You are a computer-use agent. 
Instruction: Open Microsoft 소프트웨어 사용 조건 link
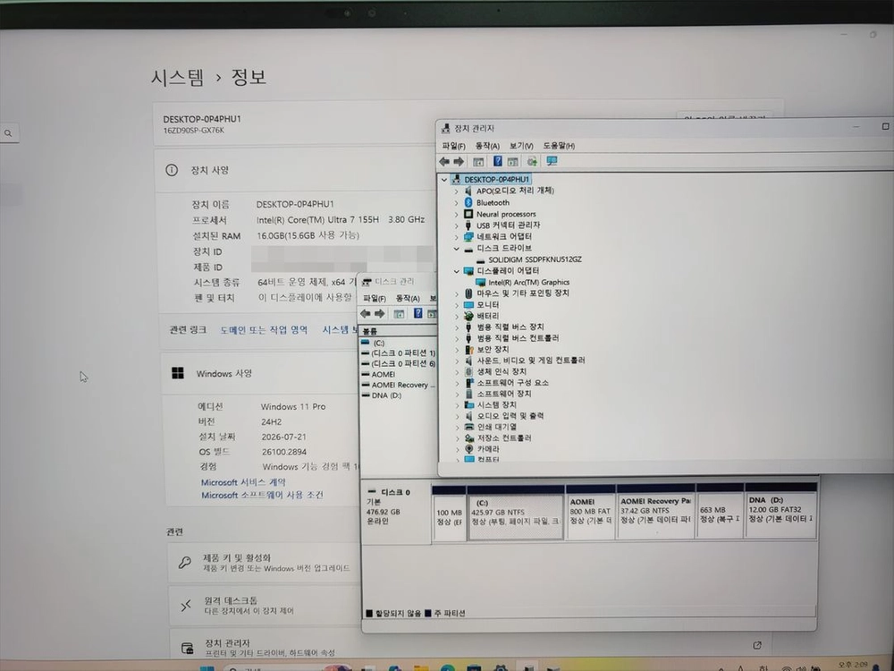pos(262,496)
